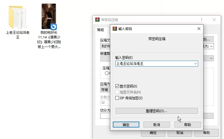Screen dimensions: 224x139
Task: Click the question mark help icon in title bar
Action: tap(201, 20)
